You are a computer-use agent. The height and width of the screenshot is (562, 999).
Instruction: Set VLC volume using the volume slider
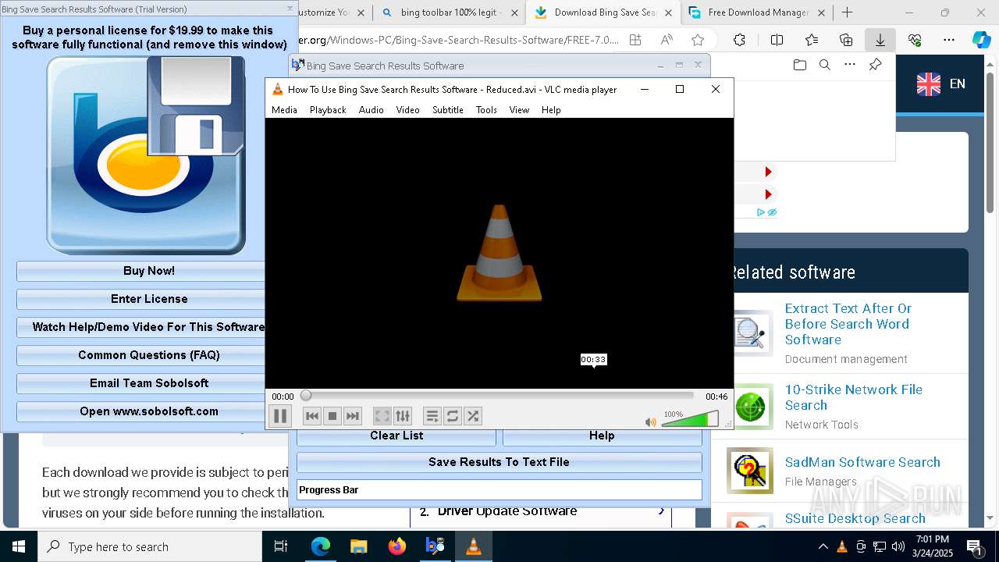click(690, 420)
